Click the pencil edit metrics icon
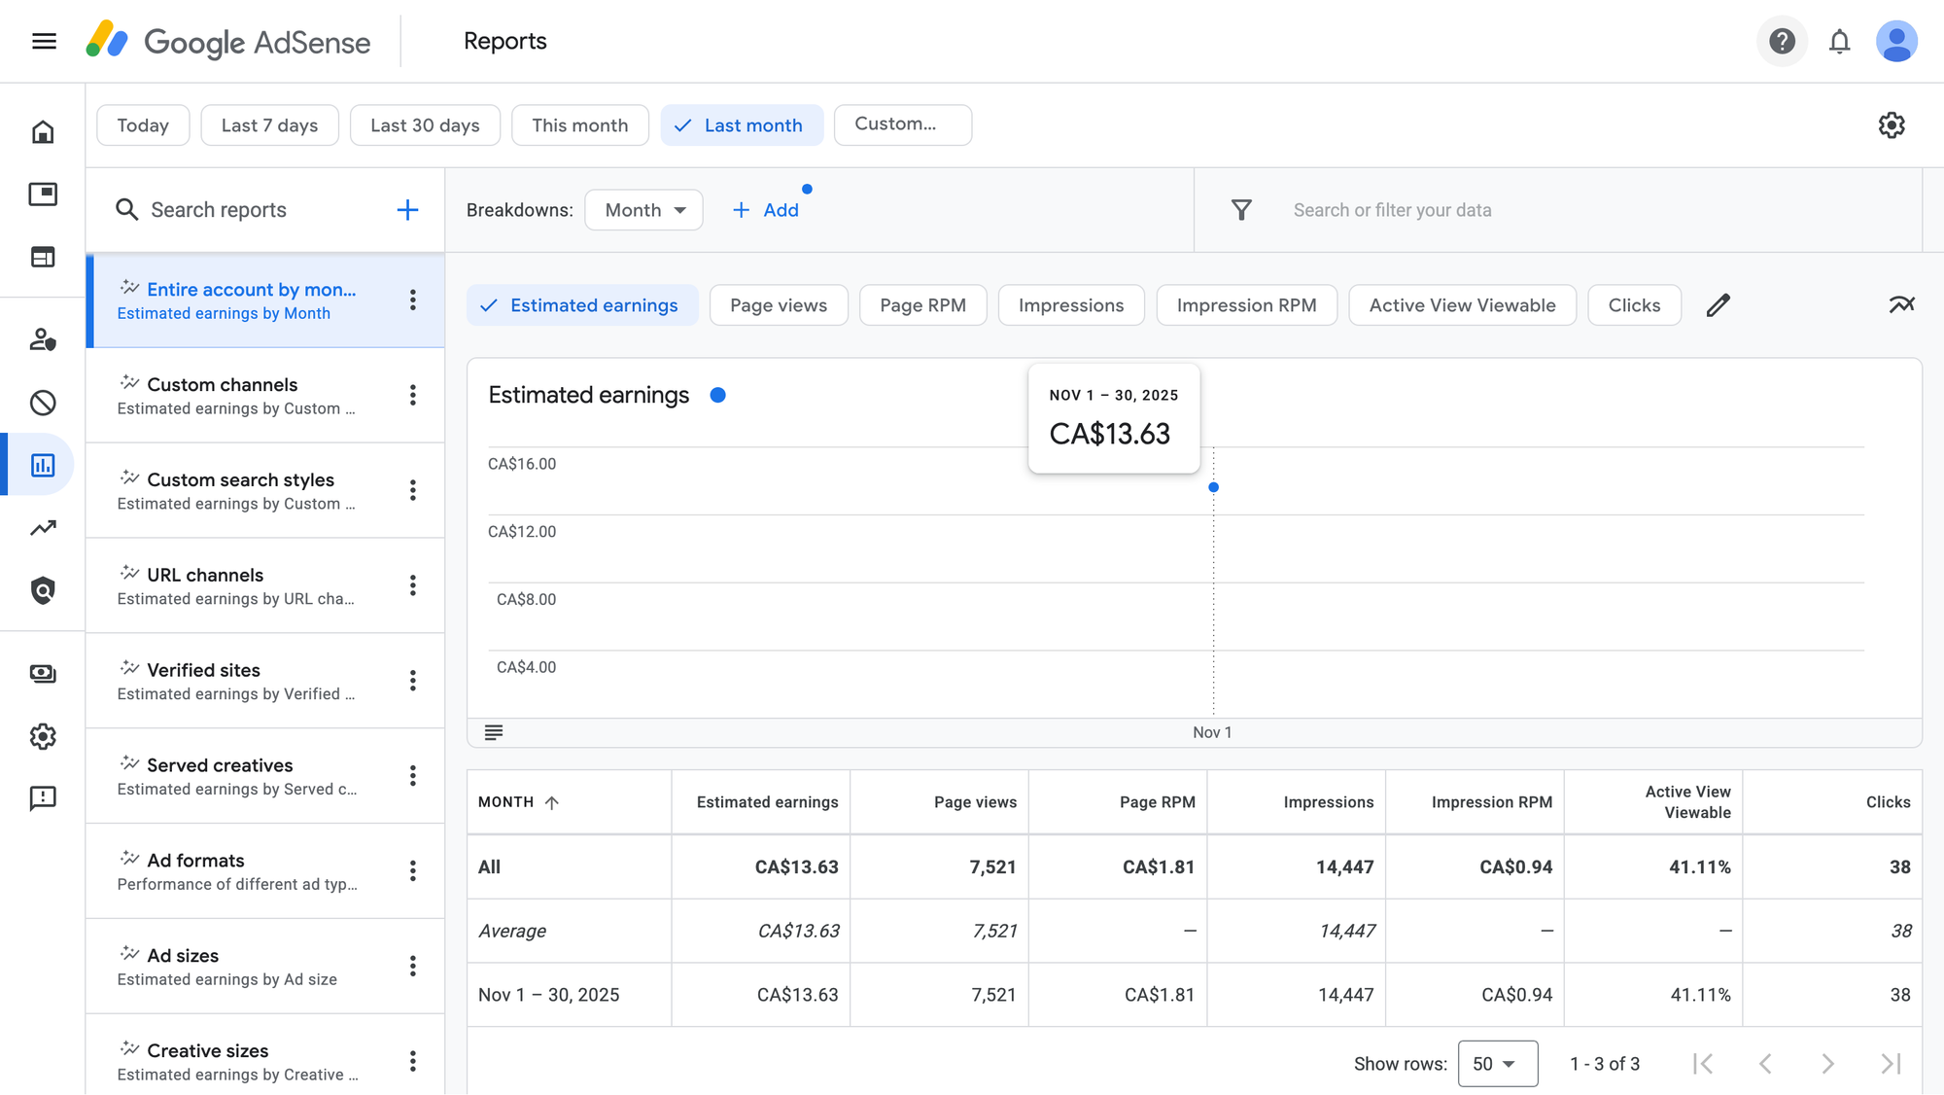This screenshot has width=1944, height=1095. point(1718,305)
